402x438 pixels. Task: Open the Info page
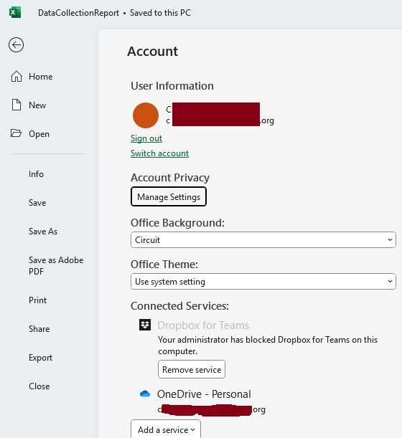pos(36,174)
